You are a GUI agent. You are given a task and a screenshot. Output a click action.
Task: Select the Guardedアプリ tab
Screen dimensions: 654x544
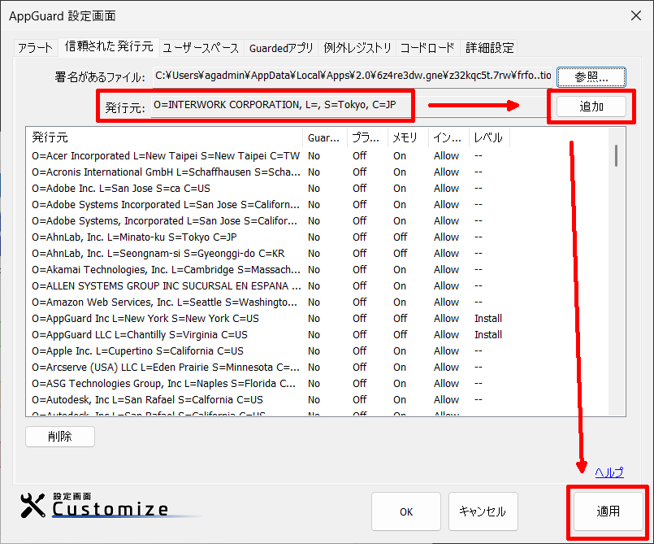pyautogui.click(x=281, y=48)
